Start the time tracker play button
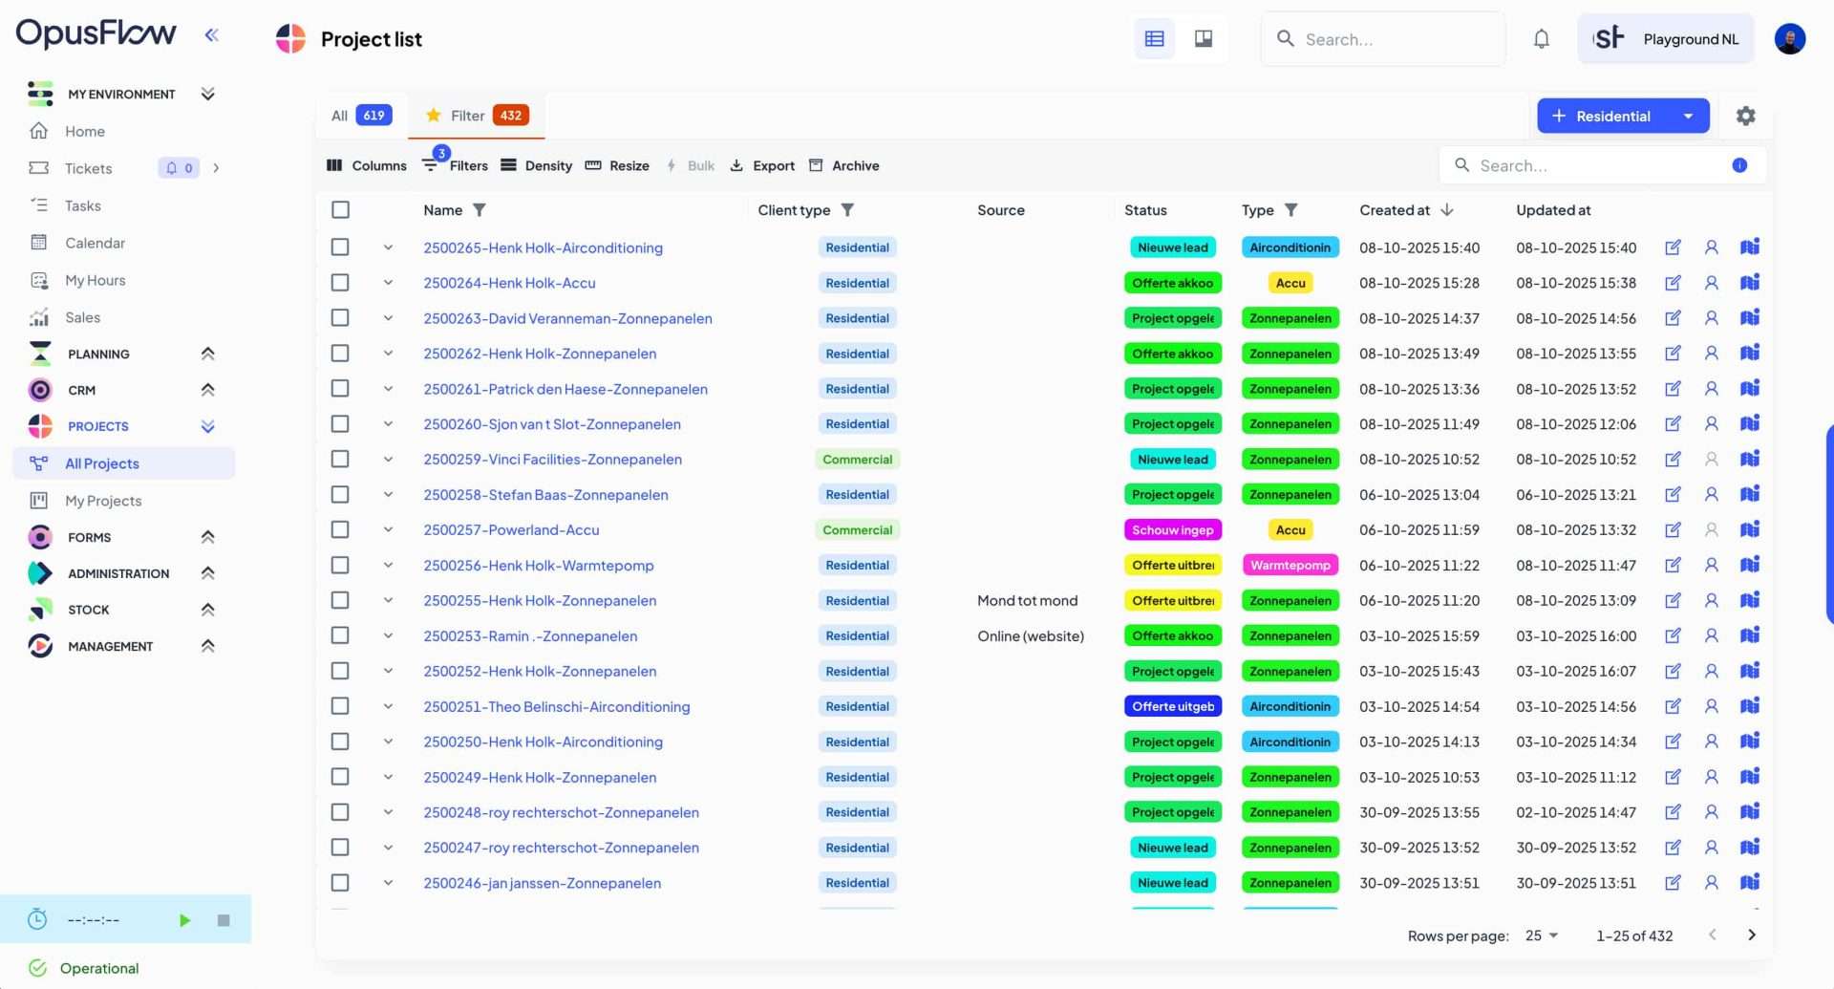1834x989 pixels. click(184, 920)
